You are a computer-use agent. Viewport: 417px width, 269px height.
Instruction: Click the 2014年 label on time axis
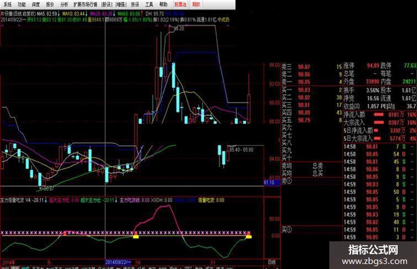point(8,262)
